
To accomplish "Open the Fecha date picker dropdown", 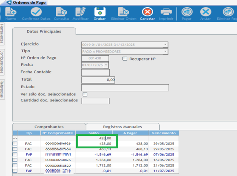I will tap(106, 65).
